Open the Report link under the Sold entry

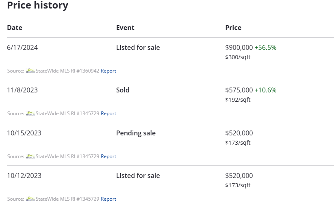tap(108, 113)
